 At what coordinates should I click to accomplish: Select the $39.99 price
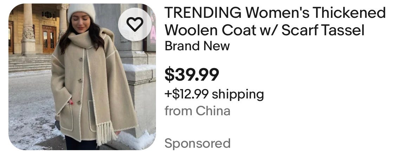tap(191, 74)
